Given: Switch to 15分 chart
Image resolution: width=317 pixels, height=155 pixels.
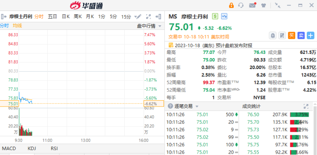Looking at the screenshot, I should pos(126,16).
